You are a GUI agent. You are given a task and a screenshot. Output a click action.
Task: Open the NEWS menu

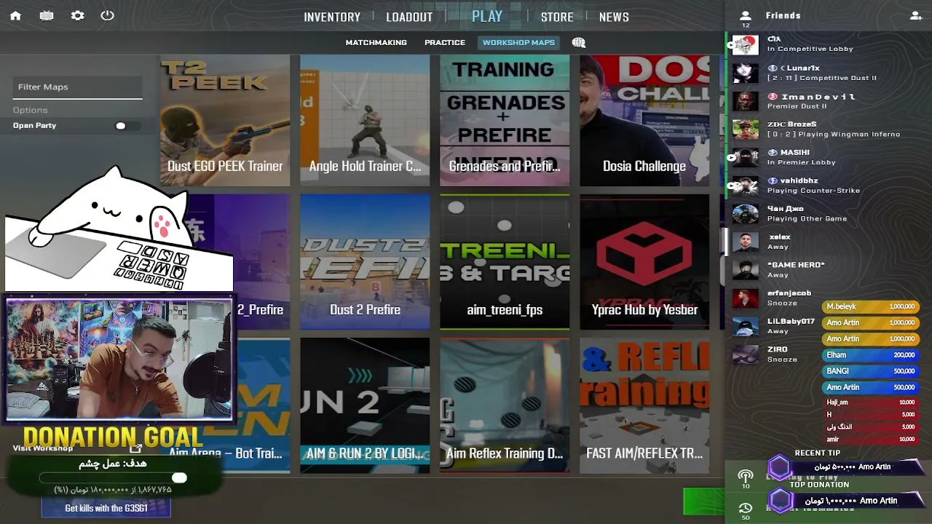tap(614, 17)
